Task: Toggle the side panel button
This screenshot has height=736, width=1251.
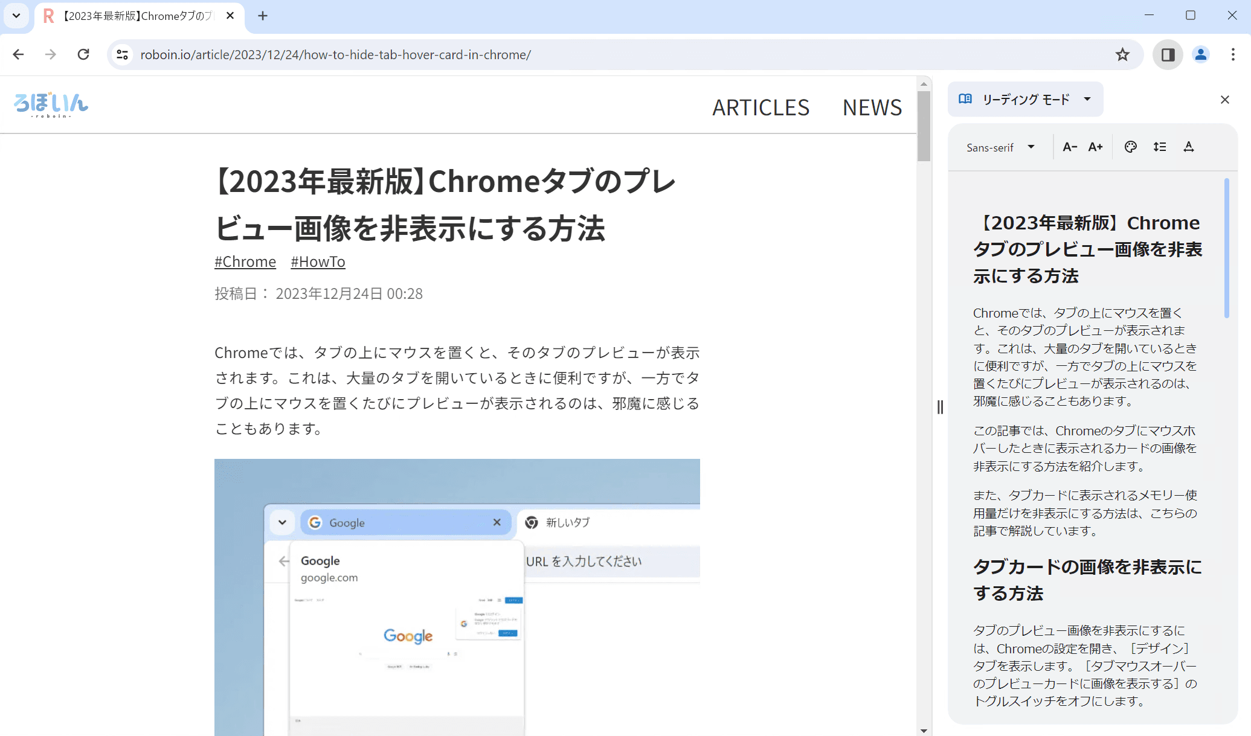Action: click(1168, 55)
